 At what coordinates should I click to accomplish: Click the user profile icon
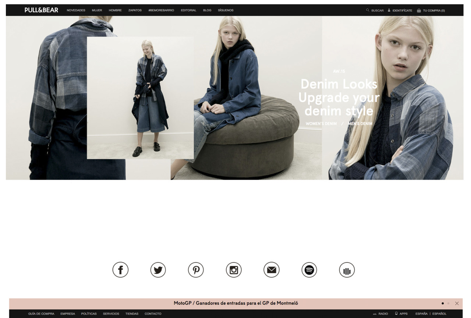point(389,10)
